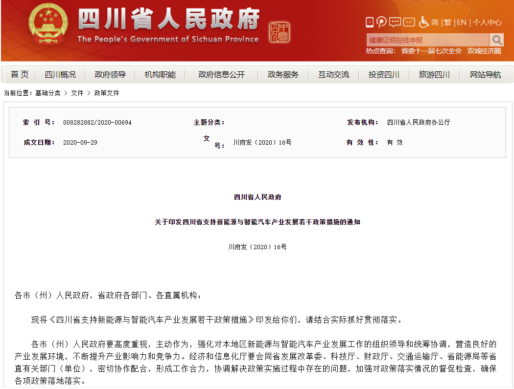Open the 互动交流 menu item

coord(333,74)
